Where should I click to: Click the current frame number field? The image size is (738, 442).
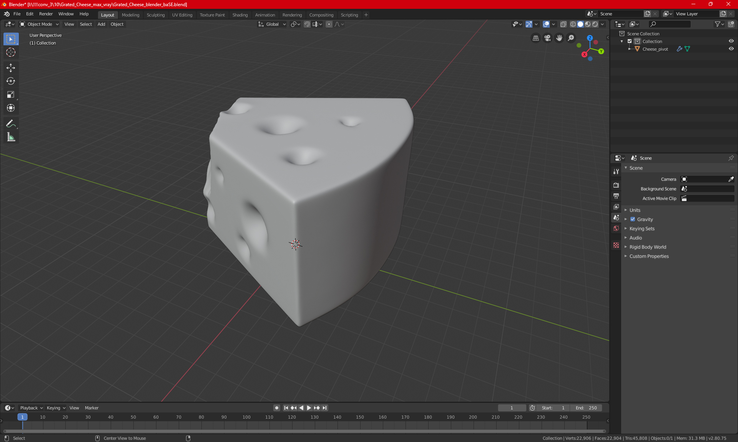tap(512, 408)
